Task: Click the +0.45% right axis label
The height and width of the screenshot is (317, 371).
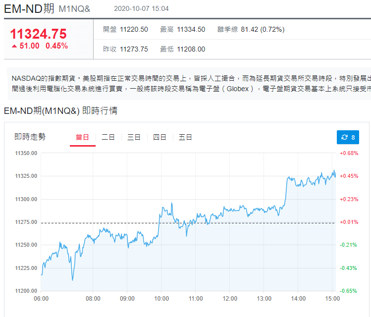Action: pyautogui.click(x=349, y=176)
